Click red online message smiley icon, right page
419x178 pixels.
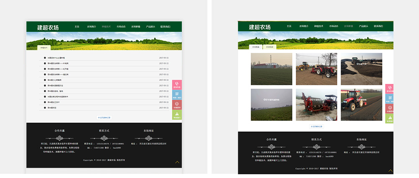(x=390, y=109)
